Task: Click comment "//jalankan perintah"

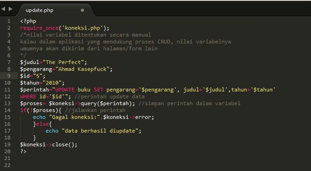Action: pyautogui.click(x=95, y=110)
